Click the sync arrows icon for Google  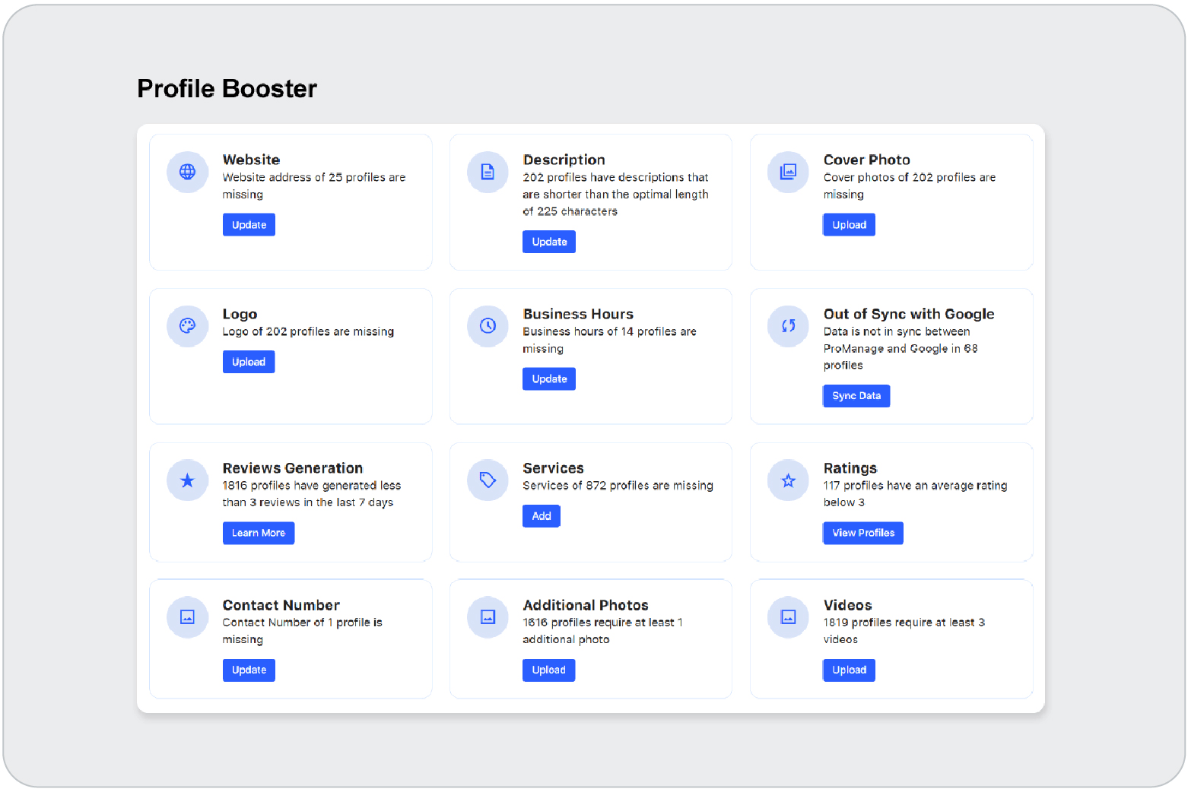(x=788, y=326)
